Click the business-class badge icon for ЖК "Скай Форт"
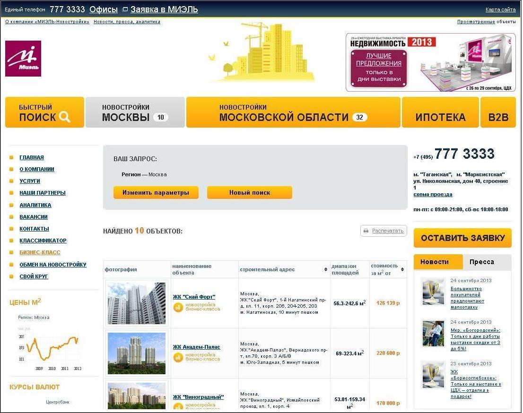523x413 pixels. [x=178, y=307]
